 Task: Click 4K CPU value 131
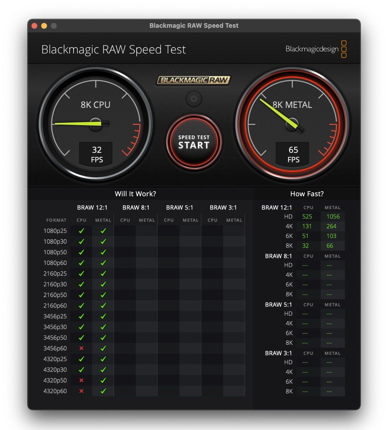pos(307,226)
